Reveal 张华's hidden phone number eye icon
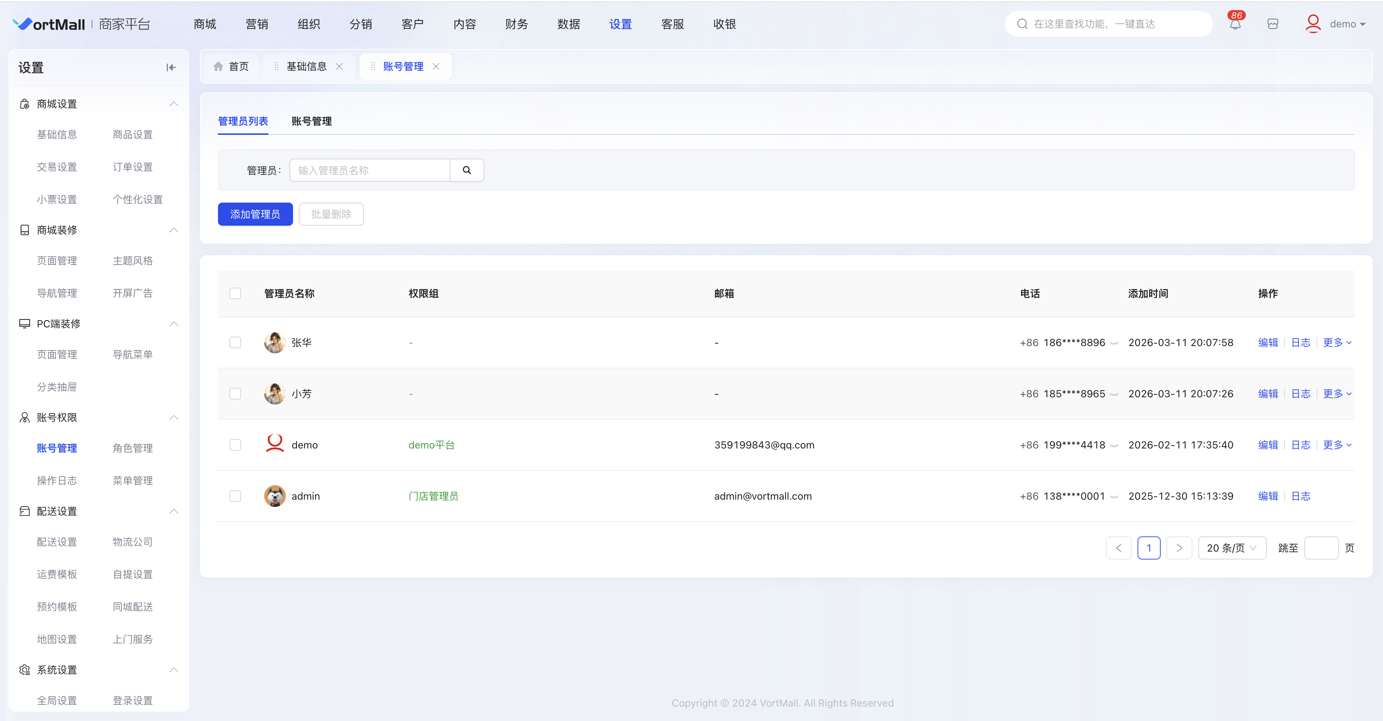1383x721 pixels. tap(1114, 343)
